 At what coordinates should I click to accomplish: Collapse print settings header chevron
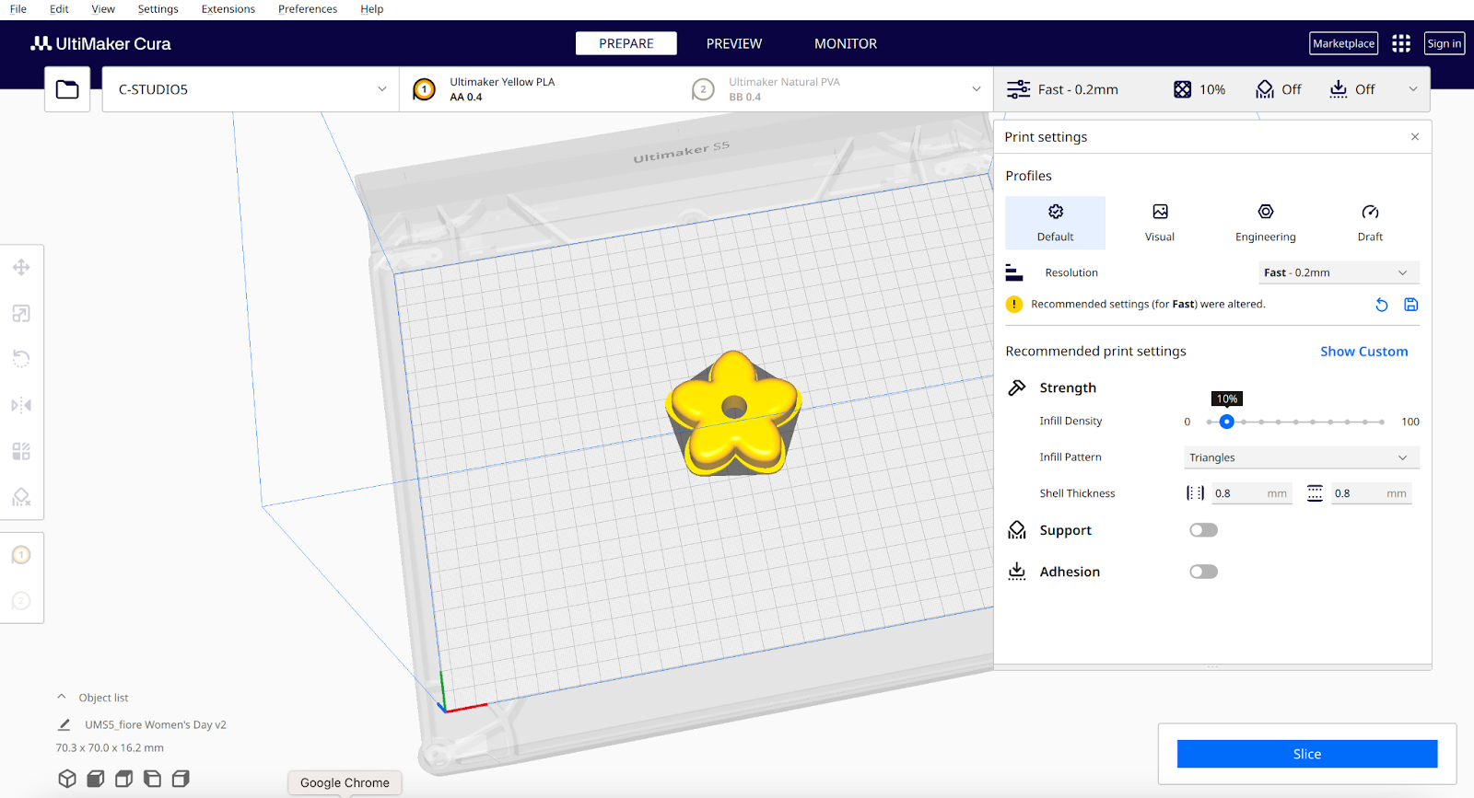coord(1413,89)
